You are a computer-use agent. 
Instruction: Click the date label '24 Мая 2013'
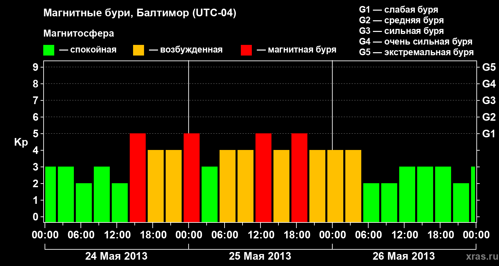coord(116,256)
